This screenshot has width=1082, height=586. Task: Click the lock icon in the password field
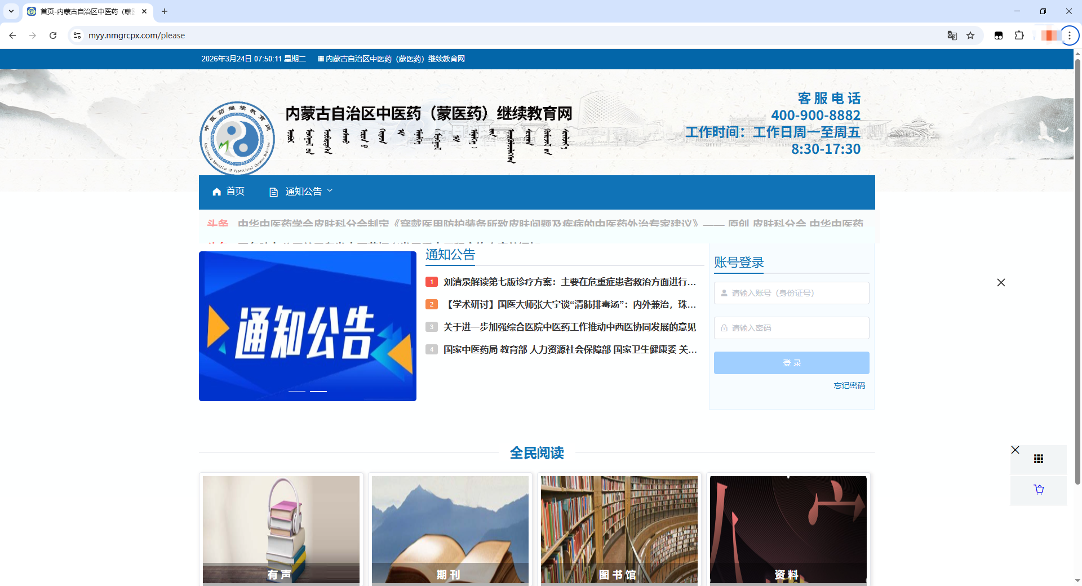coord(724,328)
